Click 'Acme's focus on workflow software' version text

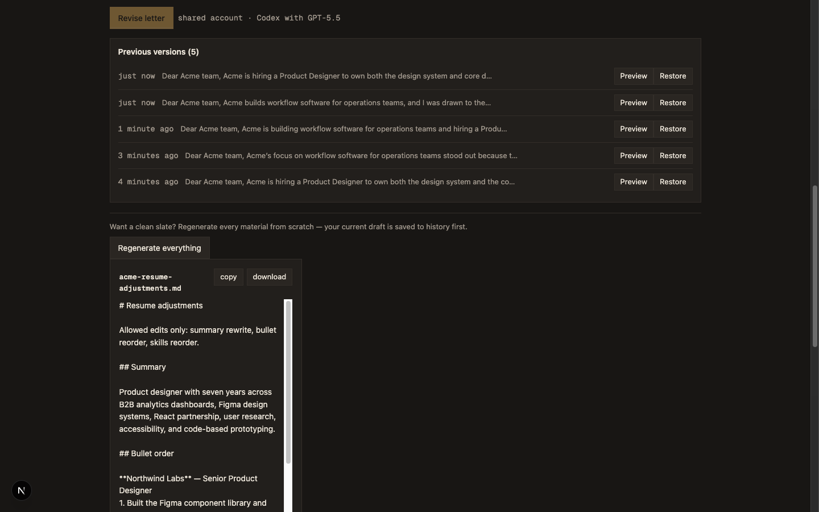(351, 156)
